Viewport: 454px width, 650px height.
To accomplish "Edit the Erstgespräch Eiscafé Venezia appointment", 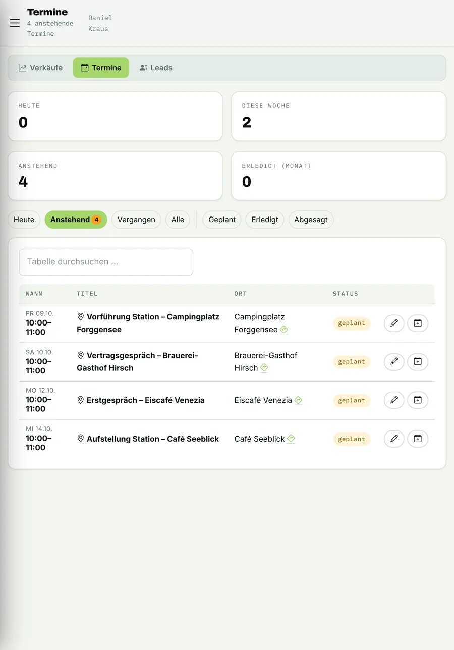I will 394,400.
